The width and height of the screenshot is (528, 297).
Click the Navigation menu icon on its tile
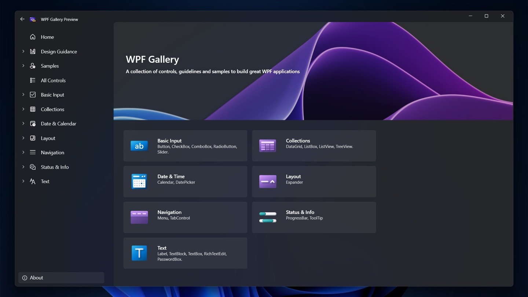point(139,217)
